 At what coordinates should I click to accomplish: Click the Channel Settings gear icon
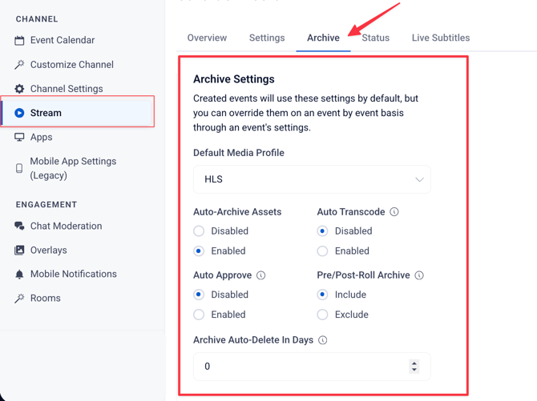coord(19,89)
